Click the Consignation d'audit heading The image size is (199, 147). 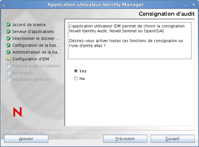point(167,14)
